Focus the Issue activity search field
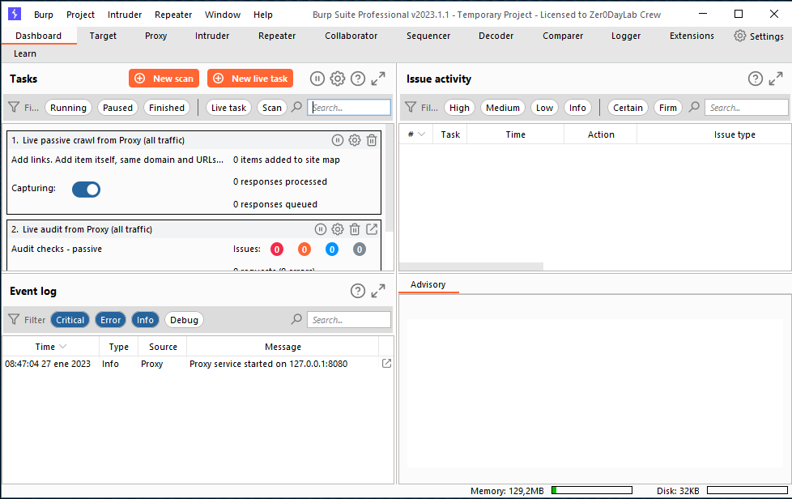792x499 pixels. pos(747,108)
